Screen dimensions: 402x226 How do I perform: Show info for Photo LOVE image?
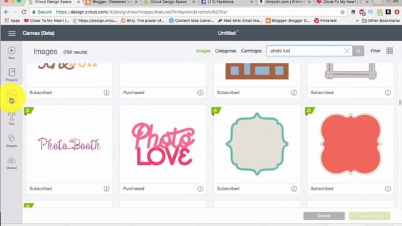pos(200,188)
